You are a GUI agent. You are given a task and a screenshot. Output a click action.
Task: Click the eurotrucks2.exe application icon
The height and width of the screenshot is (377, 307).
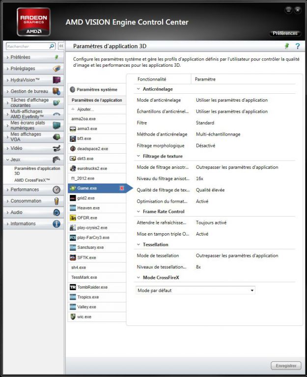73,168
